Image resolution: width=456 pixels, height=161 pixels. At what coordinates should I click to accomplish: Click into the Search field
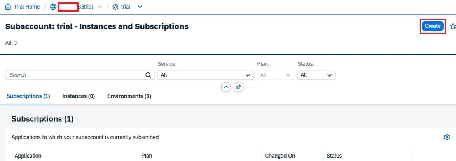point(74,75)
